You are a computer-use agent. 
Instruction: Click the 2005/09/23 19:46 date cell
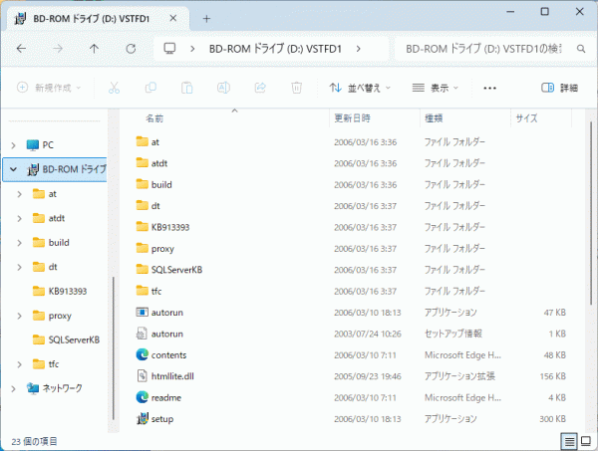[368, 376]
